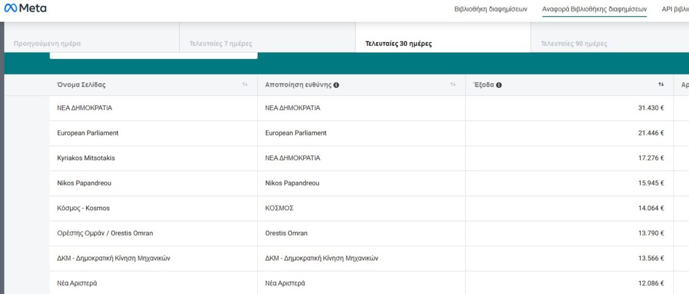Show info tooltip next to Αποποίηση ευθύνης
Image resolution: width=689 pixels, height=294 pixels.
click(x=336, y=85)
